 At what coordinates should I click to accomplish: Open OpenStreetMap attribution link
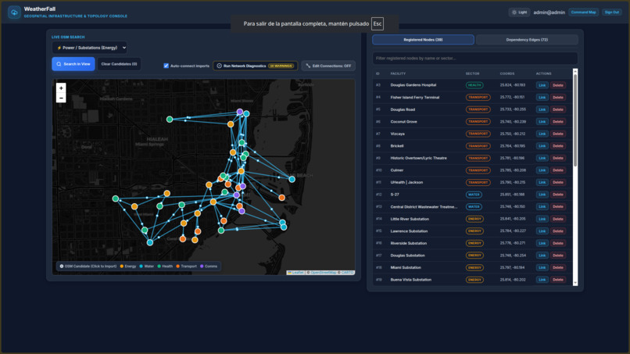coord(324,273)
